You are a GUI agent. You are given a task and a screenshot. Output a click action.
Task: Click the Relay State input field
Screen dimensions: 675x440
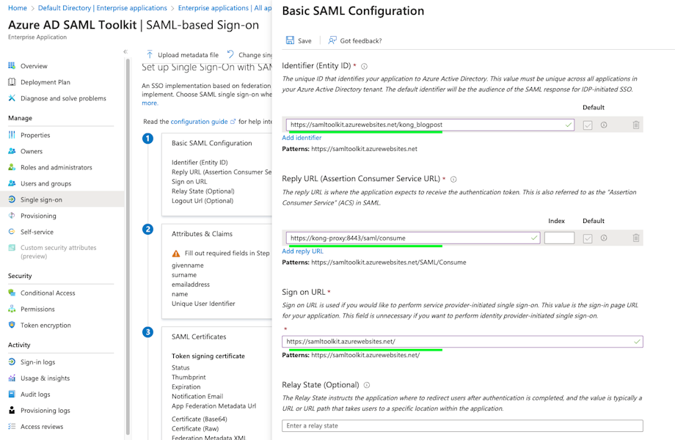click(462, 425)
